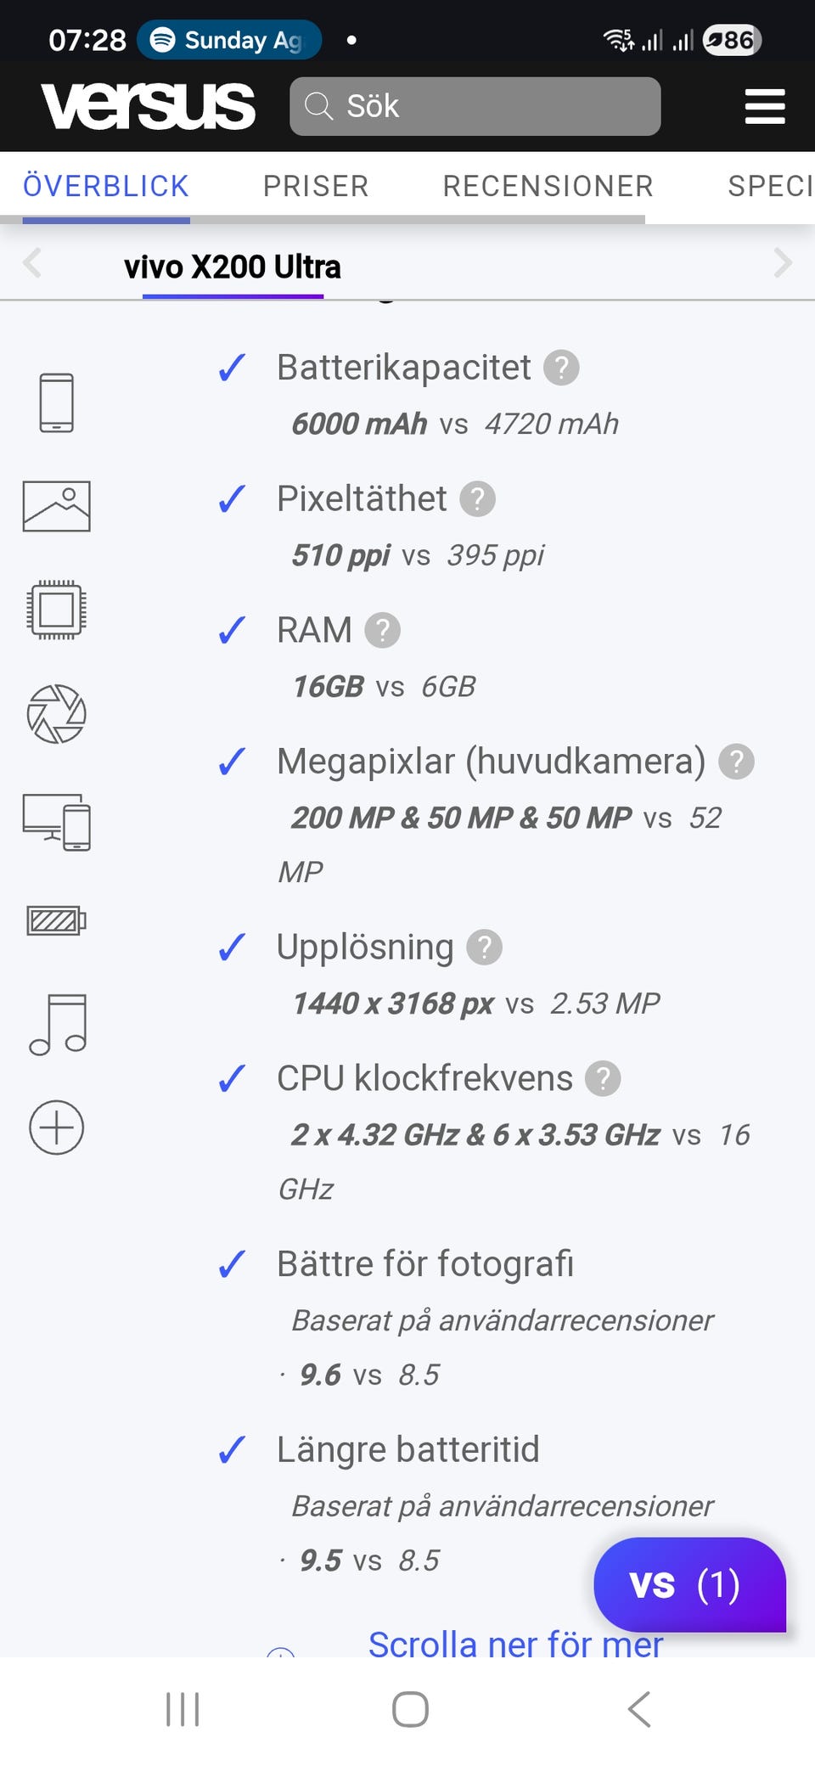Select the operating system devices icon
This screenshot has height=1766, width=815.
[57, 821]
